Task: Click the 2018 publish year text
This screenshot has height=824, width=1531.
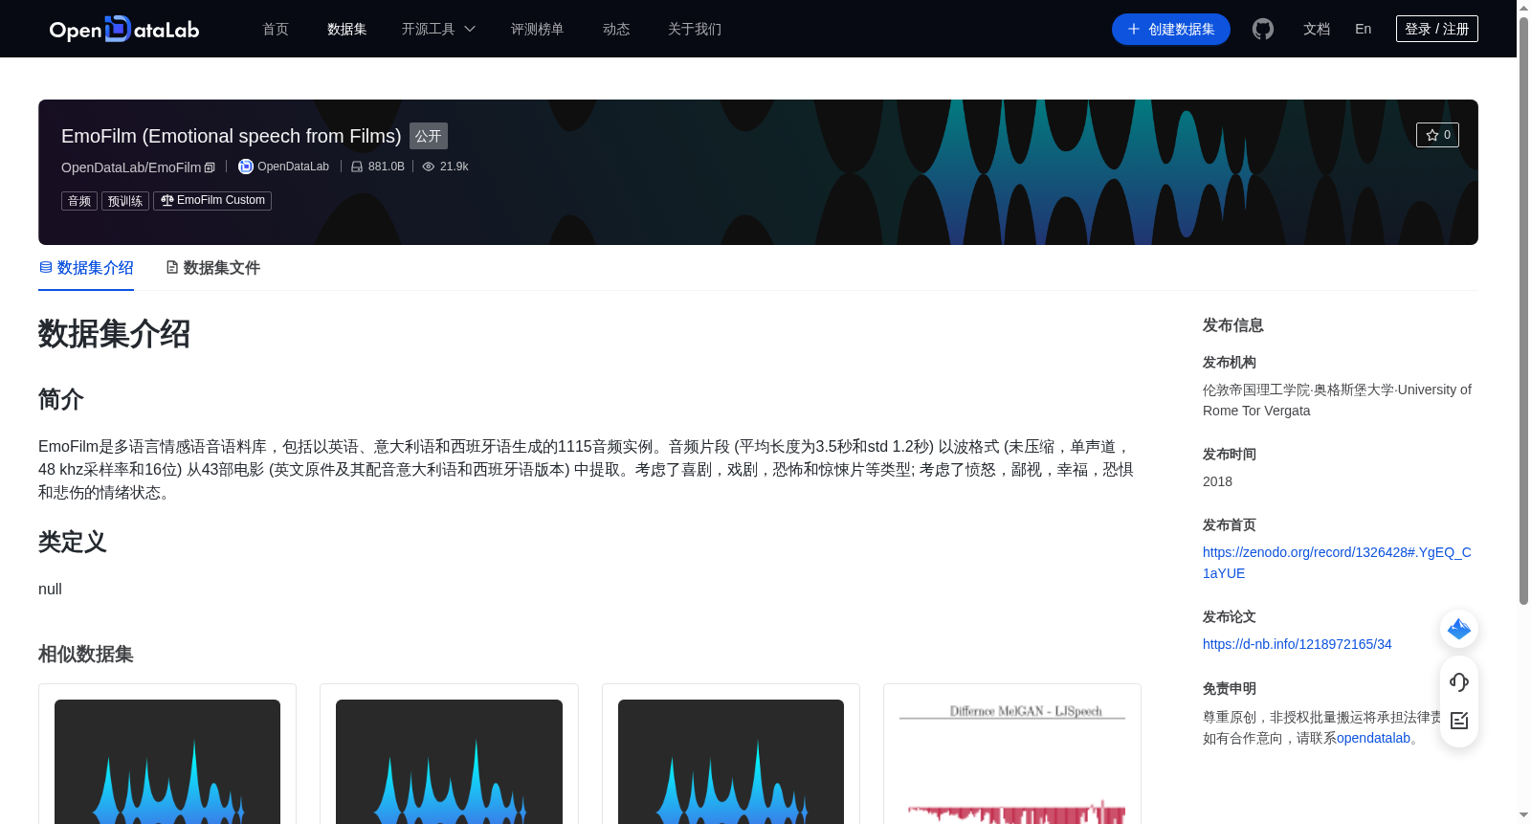Action: coord(1217,481)
